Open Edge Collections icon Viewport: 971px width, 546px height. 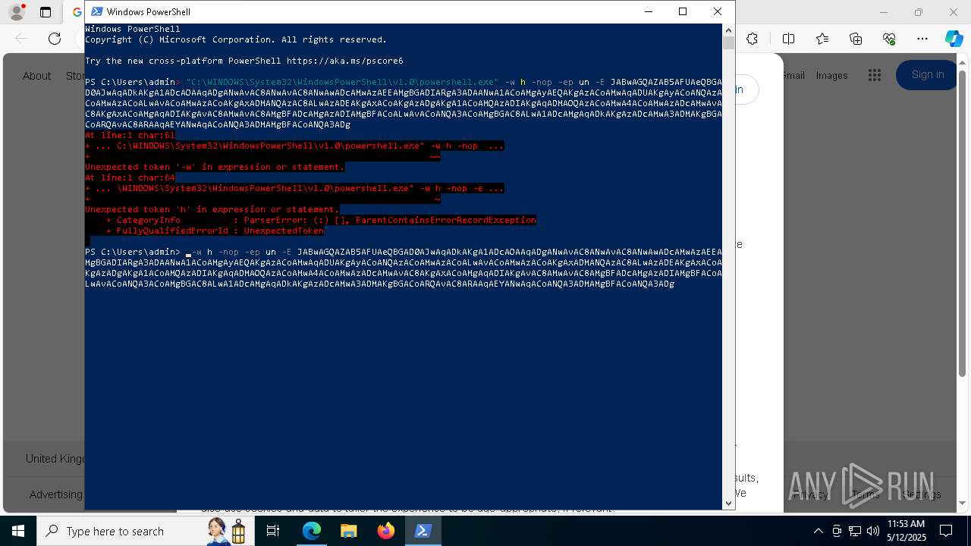(x=856, y=39)
